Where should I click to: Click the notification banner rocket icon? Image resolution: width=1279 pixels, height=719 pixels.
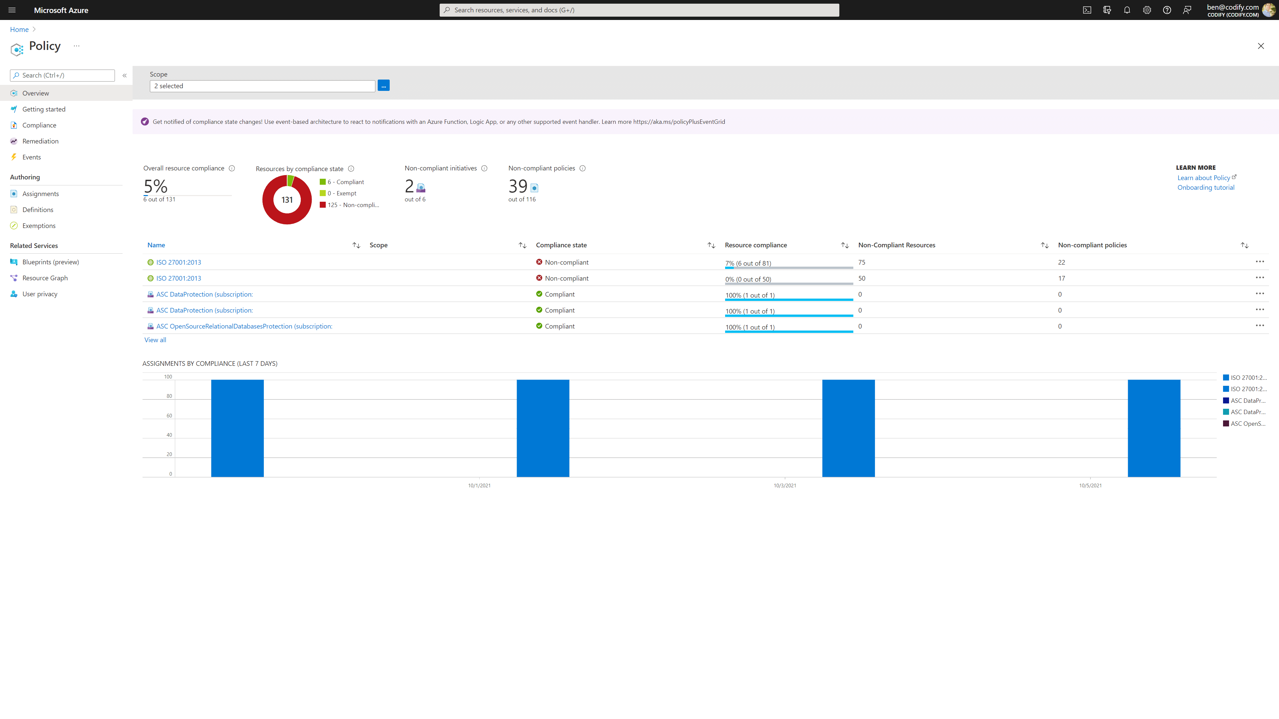(145, 121)
